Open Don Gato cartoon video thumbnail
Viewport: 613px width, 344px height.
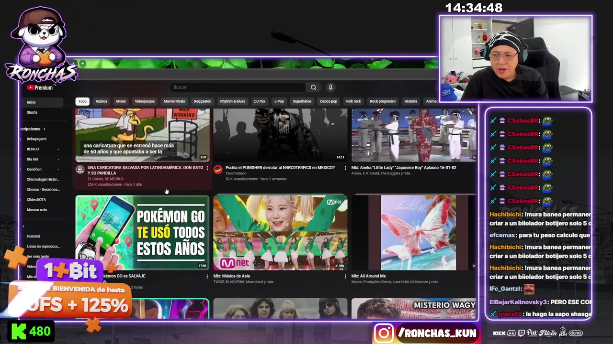142,135
